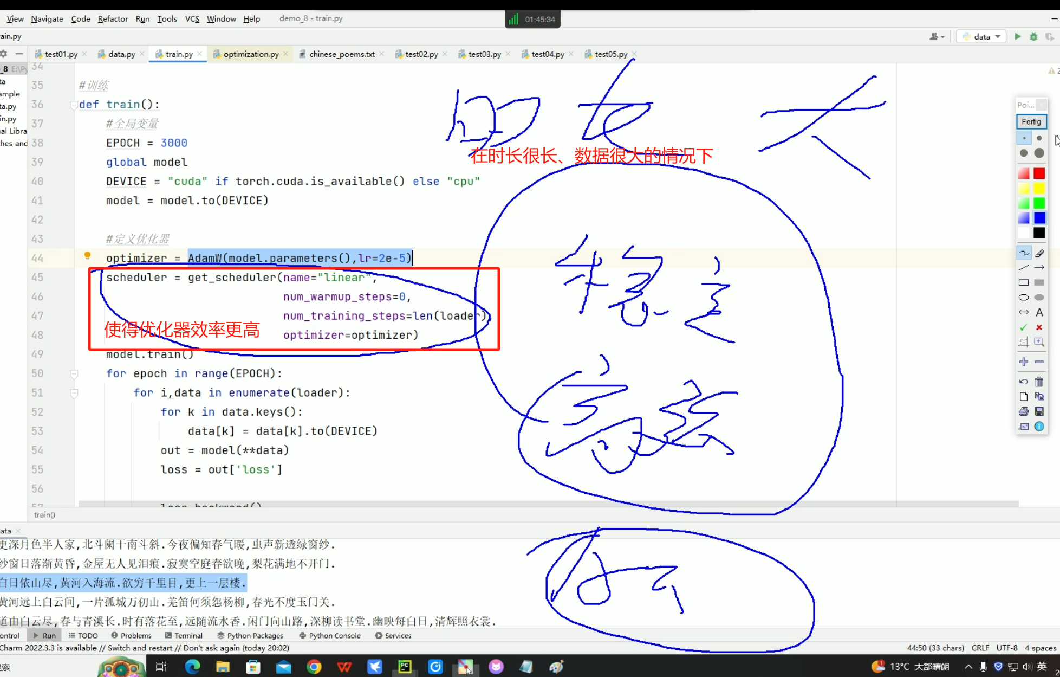
Task: Open the Terminal tool window button
Action: click(184, 635)
